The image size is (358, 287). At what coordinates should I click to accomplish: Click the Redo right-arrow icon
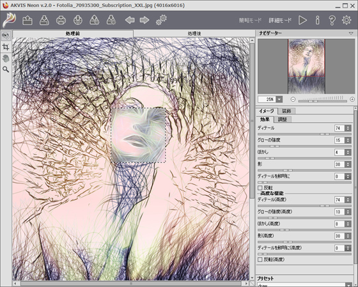tap(144, 20)
